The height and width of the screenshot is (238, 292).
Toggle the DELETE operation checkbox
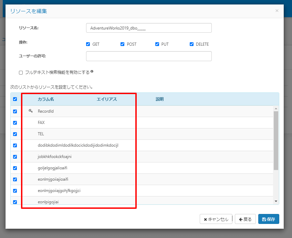pos(191,44)
